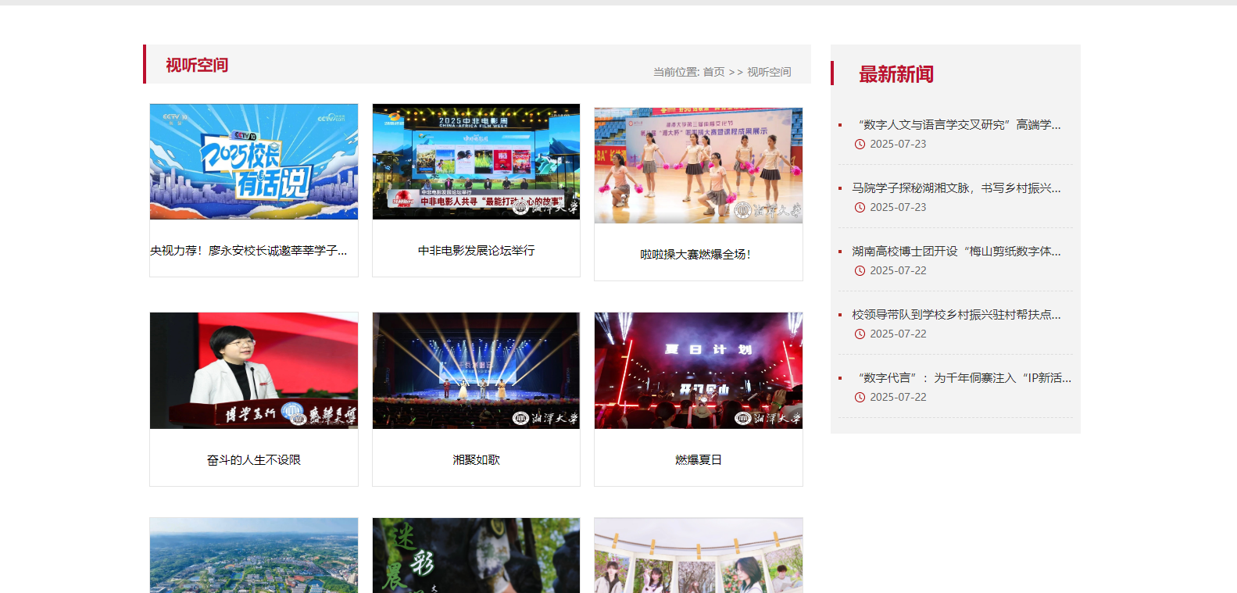This screenshot has width=1237, height=593.
Task: Click the 中非电影发展论坛举行 title
Action: click(x=476, y=251)
